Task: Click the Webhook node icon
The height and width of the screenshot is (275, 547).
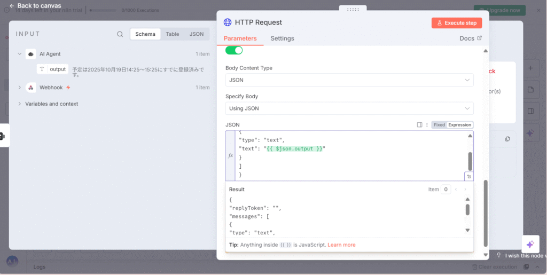Action: pyautogui.click(x=31, y=88)
